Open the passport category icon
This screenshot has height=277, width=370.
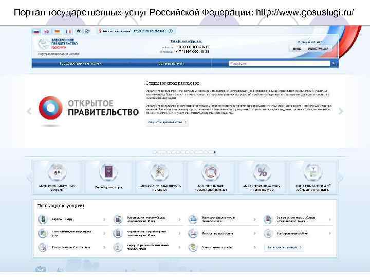click(x=108, y=173)
